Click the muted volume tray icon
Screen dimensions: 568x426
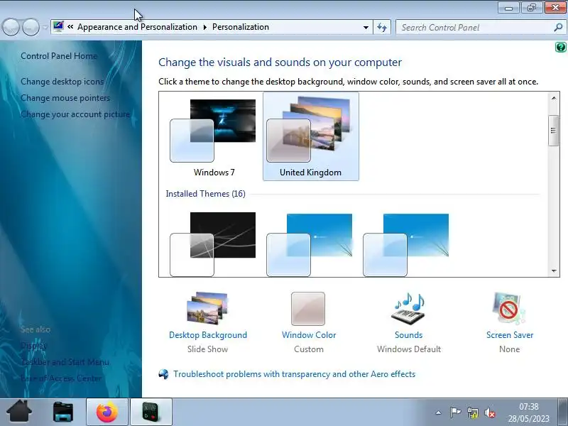coord(489,413)
